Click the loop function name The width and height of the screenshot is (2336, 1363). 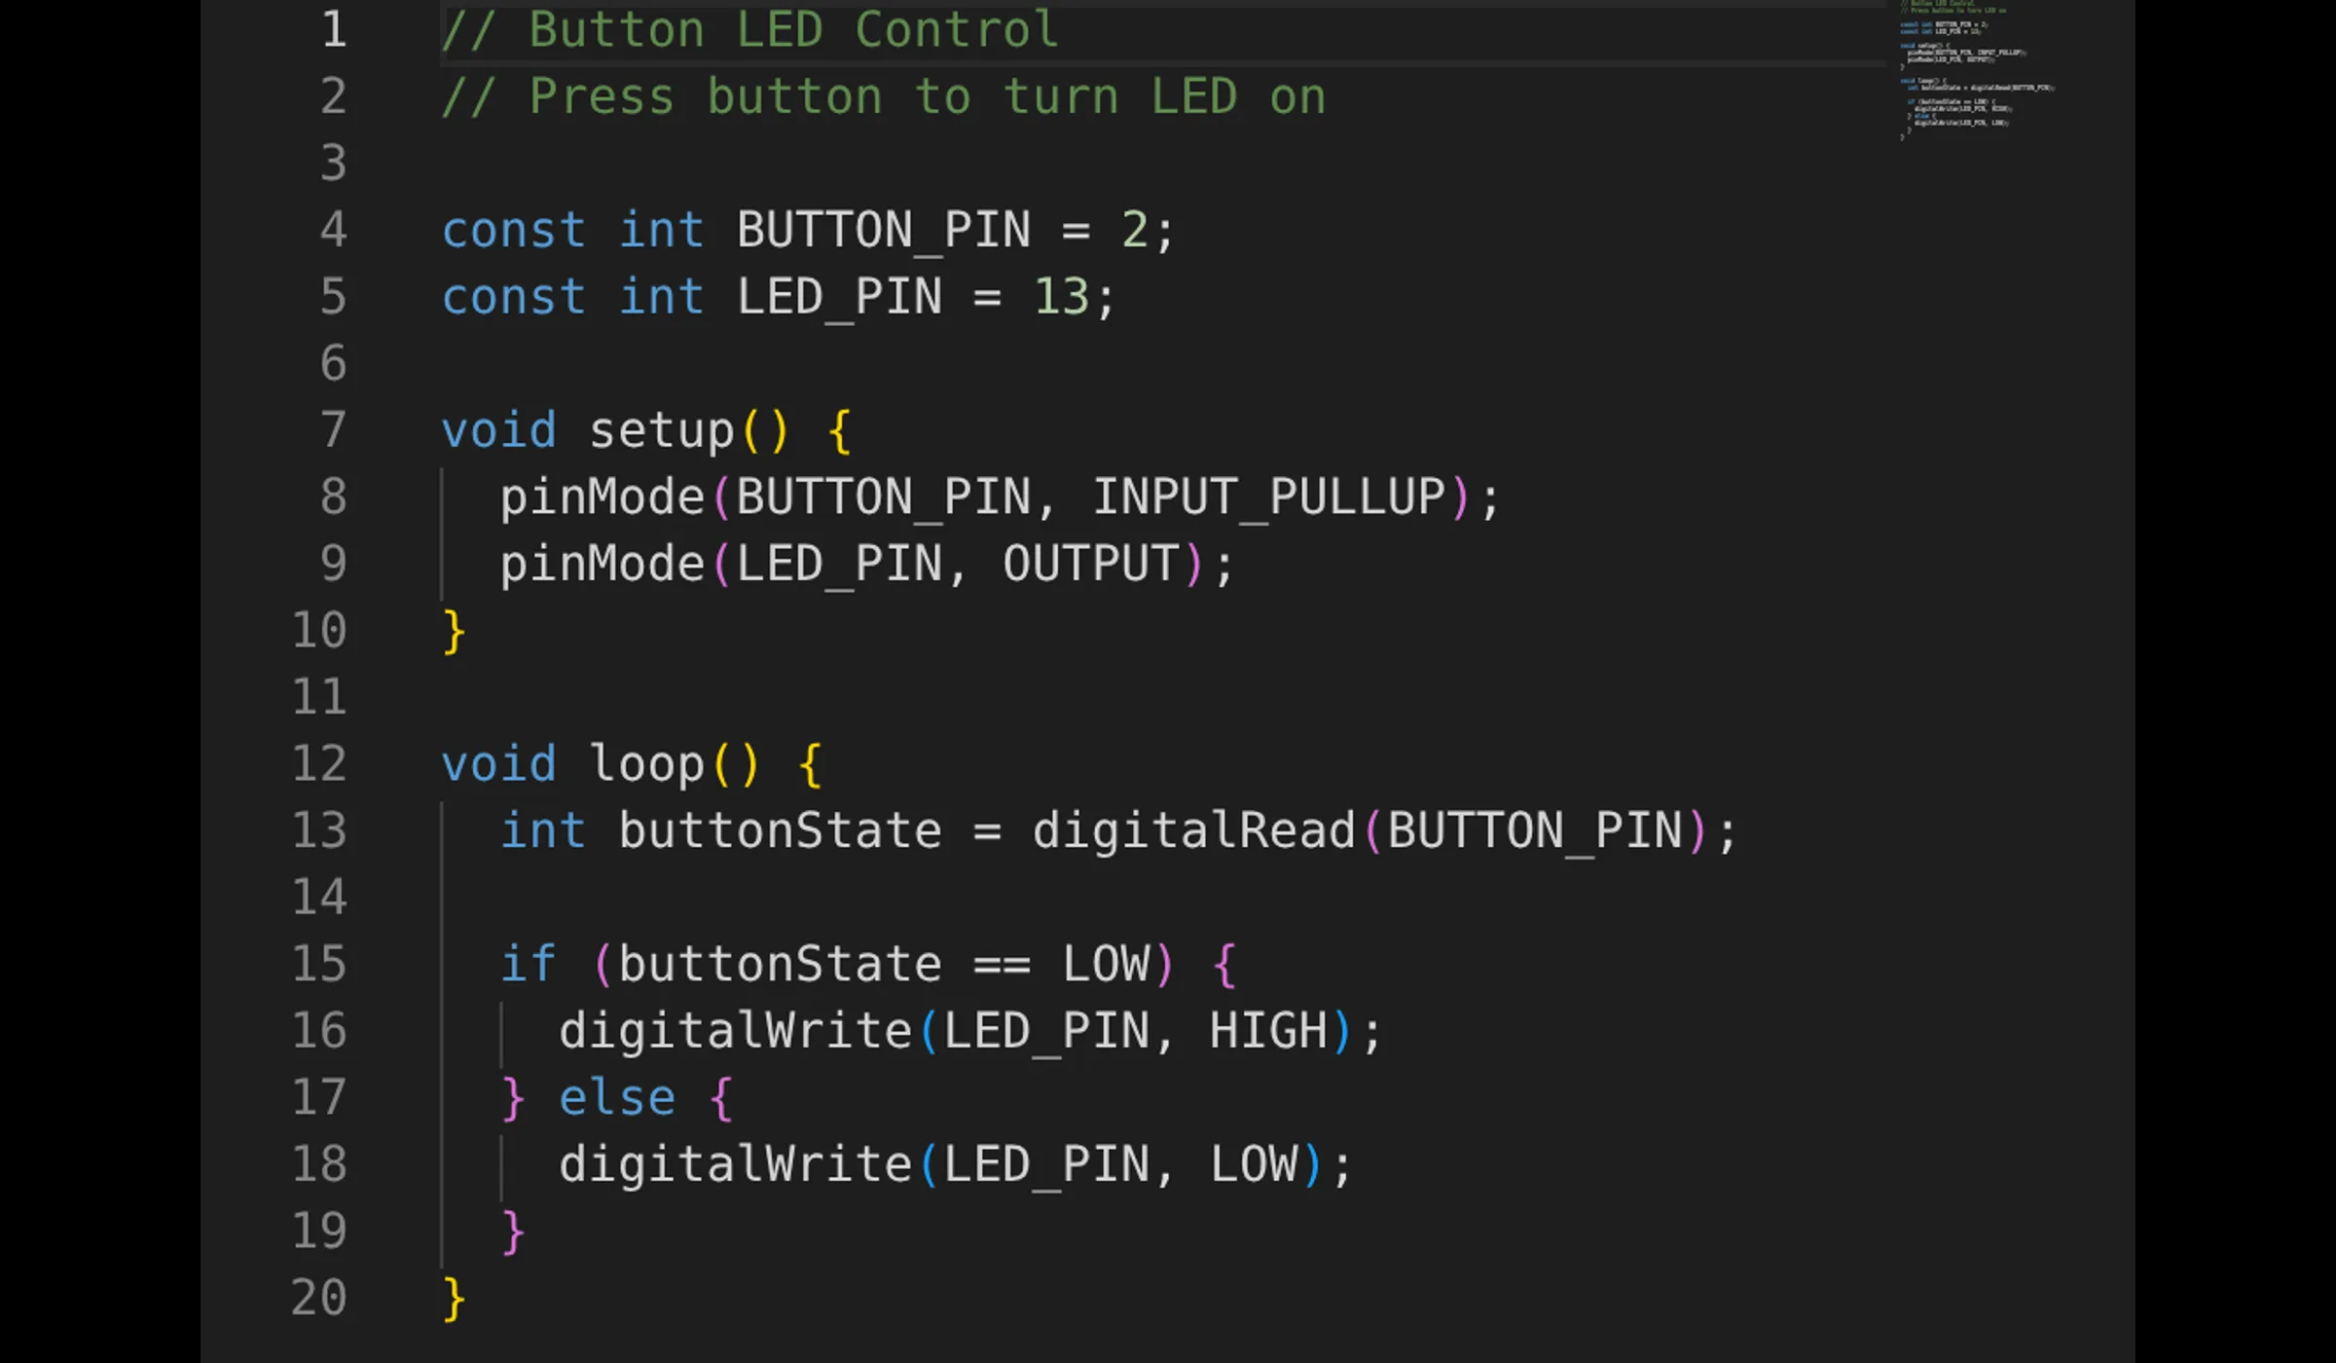coord(646,765)
